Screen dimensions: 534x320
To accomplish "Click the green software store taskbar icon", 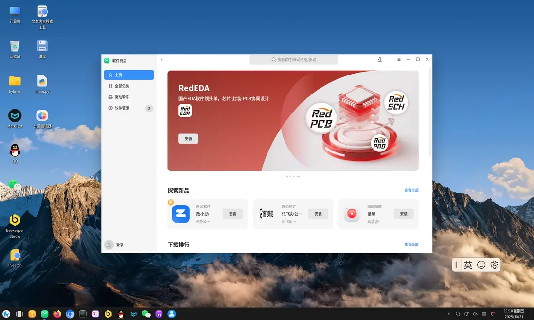I will (45, 314).
